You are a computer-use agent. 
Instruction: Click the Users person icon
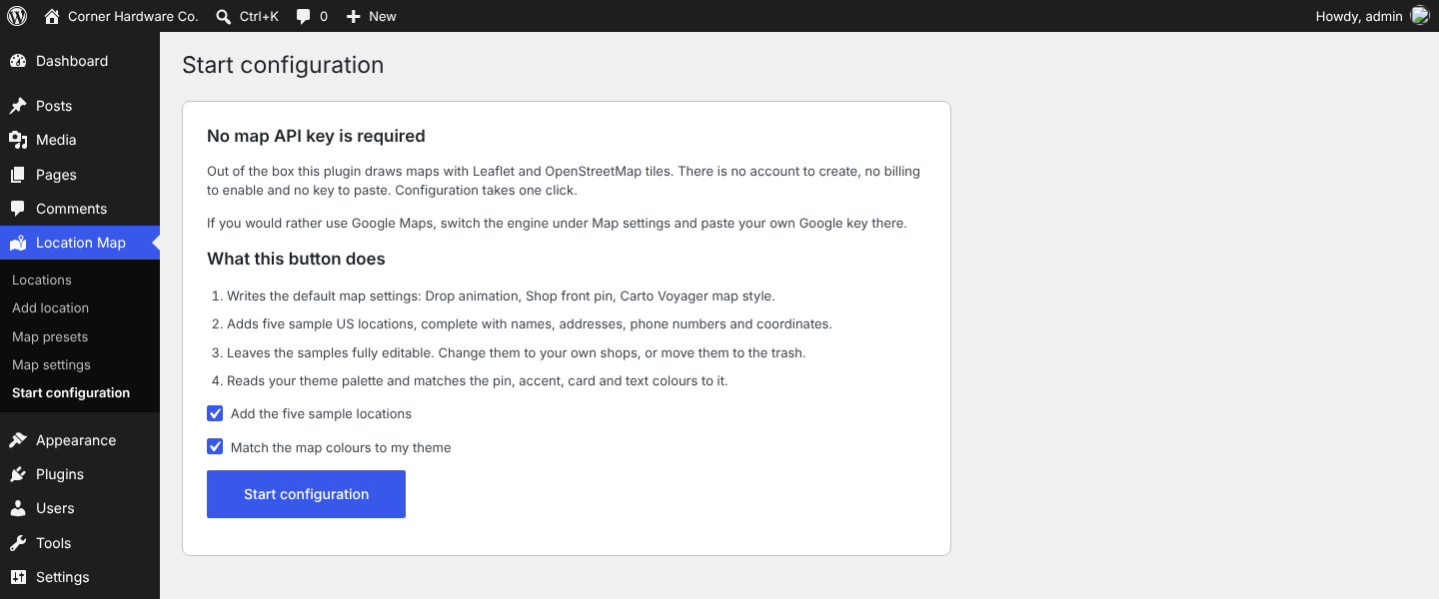tap(18, 508)
